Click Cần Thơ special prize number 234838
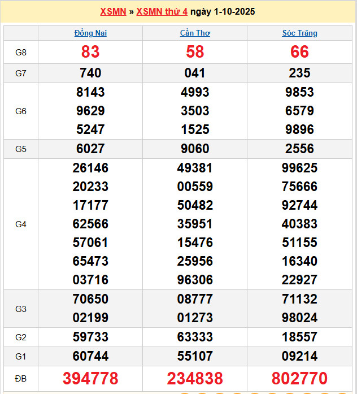Screen dimensions: 357x394 [x=195, y=378]
